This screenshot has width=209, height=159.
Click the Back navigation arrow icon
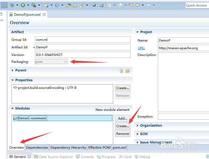(138, 5)
